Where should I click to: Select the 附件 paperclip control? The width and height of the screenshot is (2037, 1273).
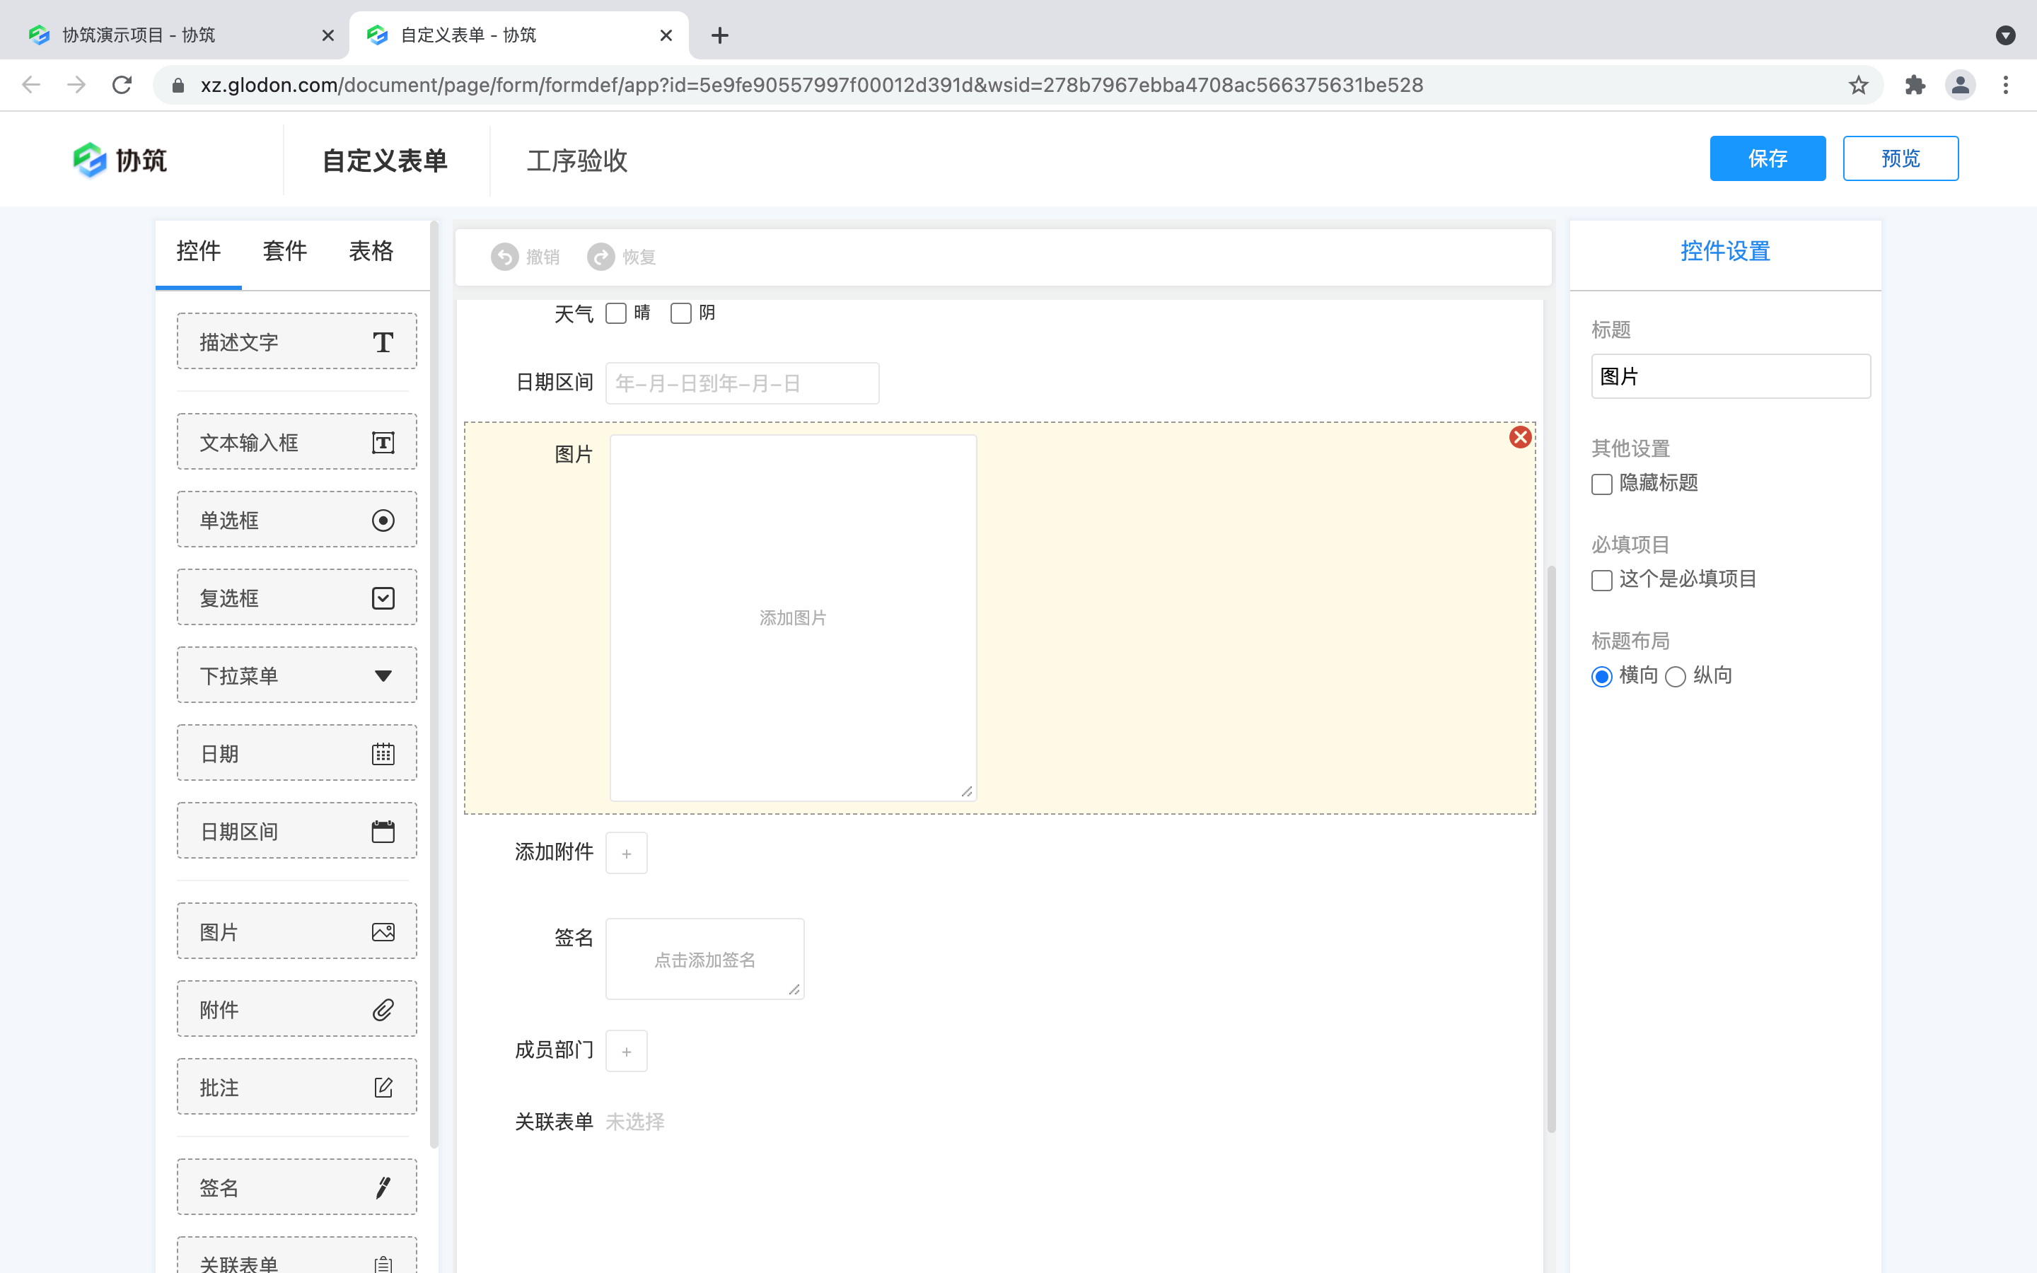[296, 1008]
